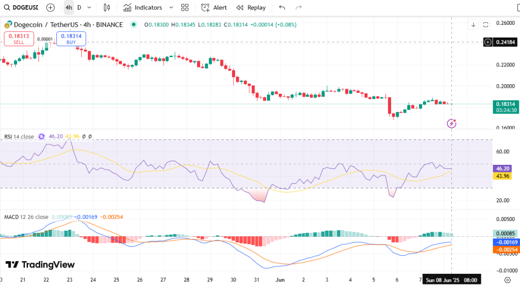The height and width of the screenshot is (286, 520).
Task: Maximize the price chart pane
Action: pos(485,25)
